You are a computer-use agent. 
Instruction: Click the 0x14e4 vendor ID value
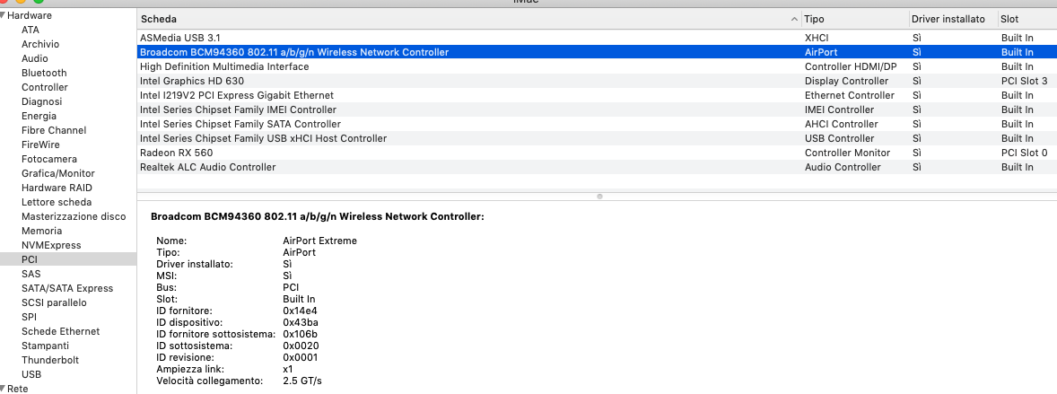click(300, 311)
